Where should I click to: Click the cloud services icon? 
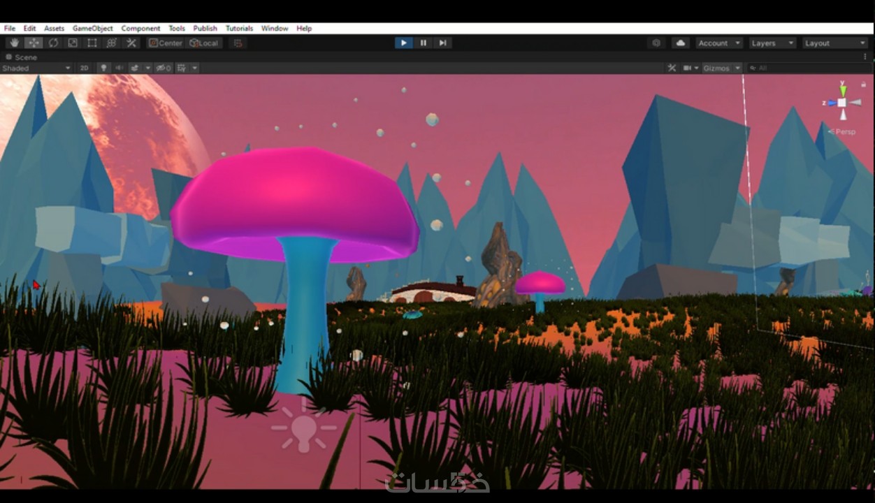681,43
